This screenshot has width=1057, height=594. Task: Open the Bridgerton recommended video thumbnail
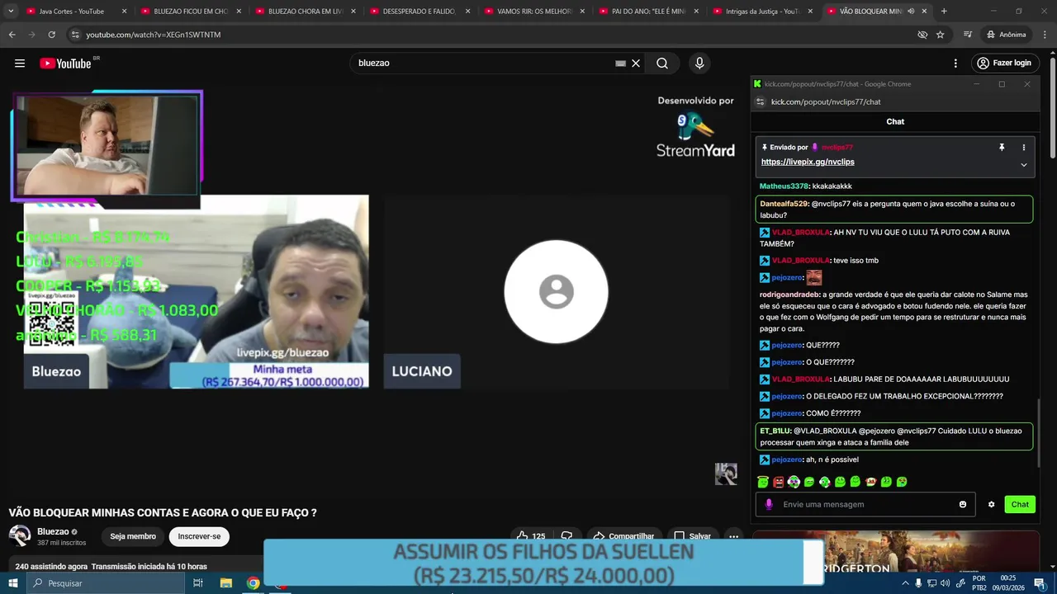(x=896, y=553)
